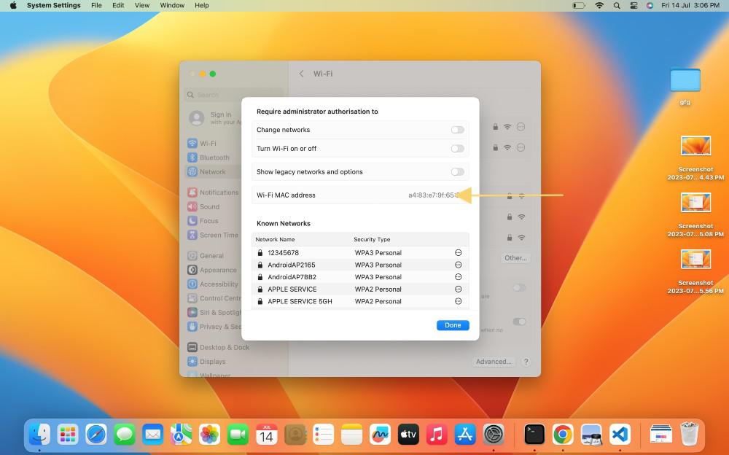This screenshot has height=455, width=729.
Task: Click the Wi-Fi icon in the menu bar
Action: (599, 5)
